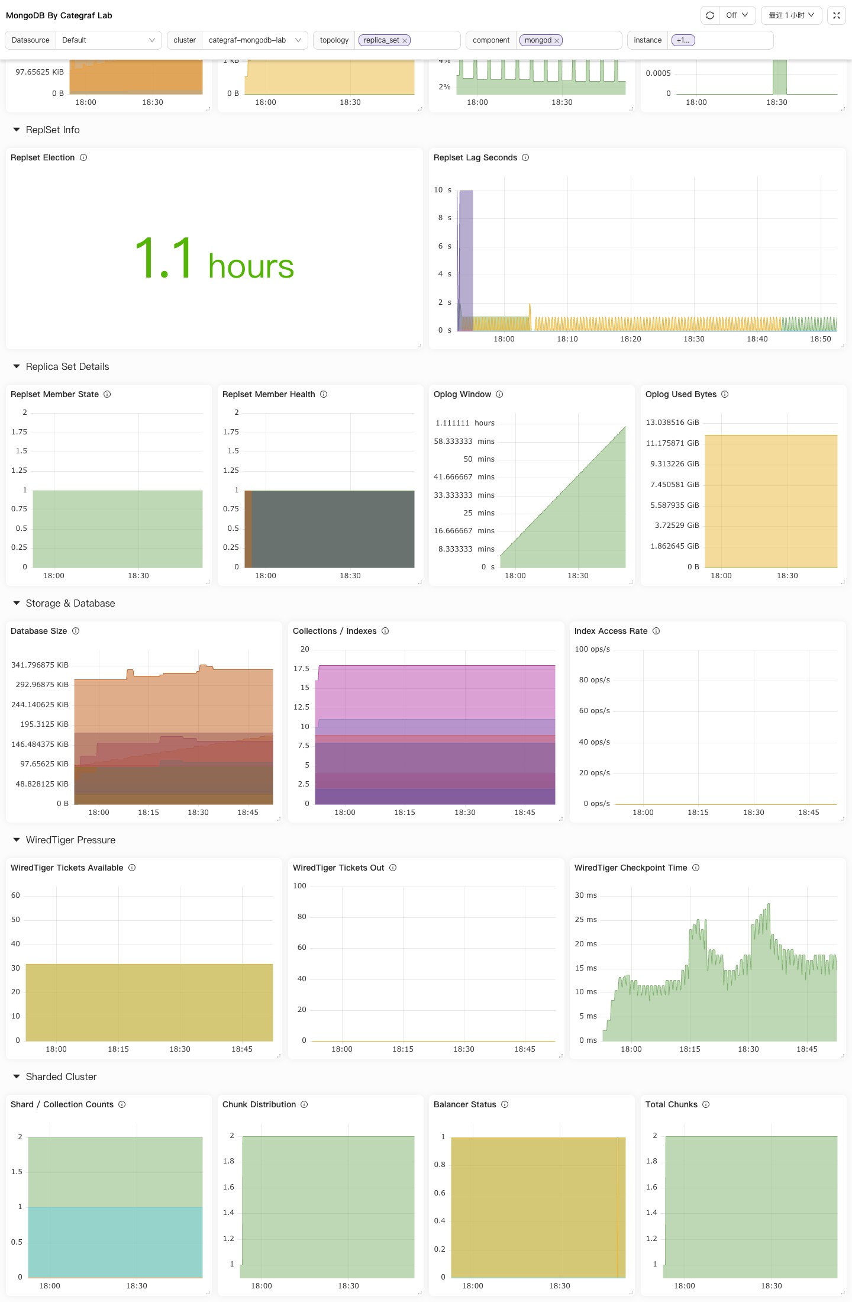The width and height of the screenshot is (852, 1302).
Task: Remove the mongod component tag
Action: tap(557, 41)
